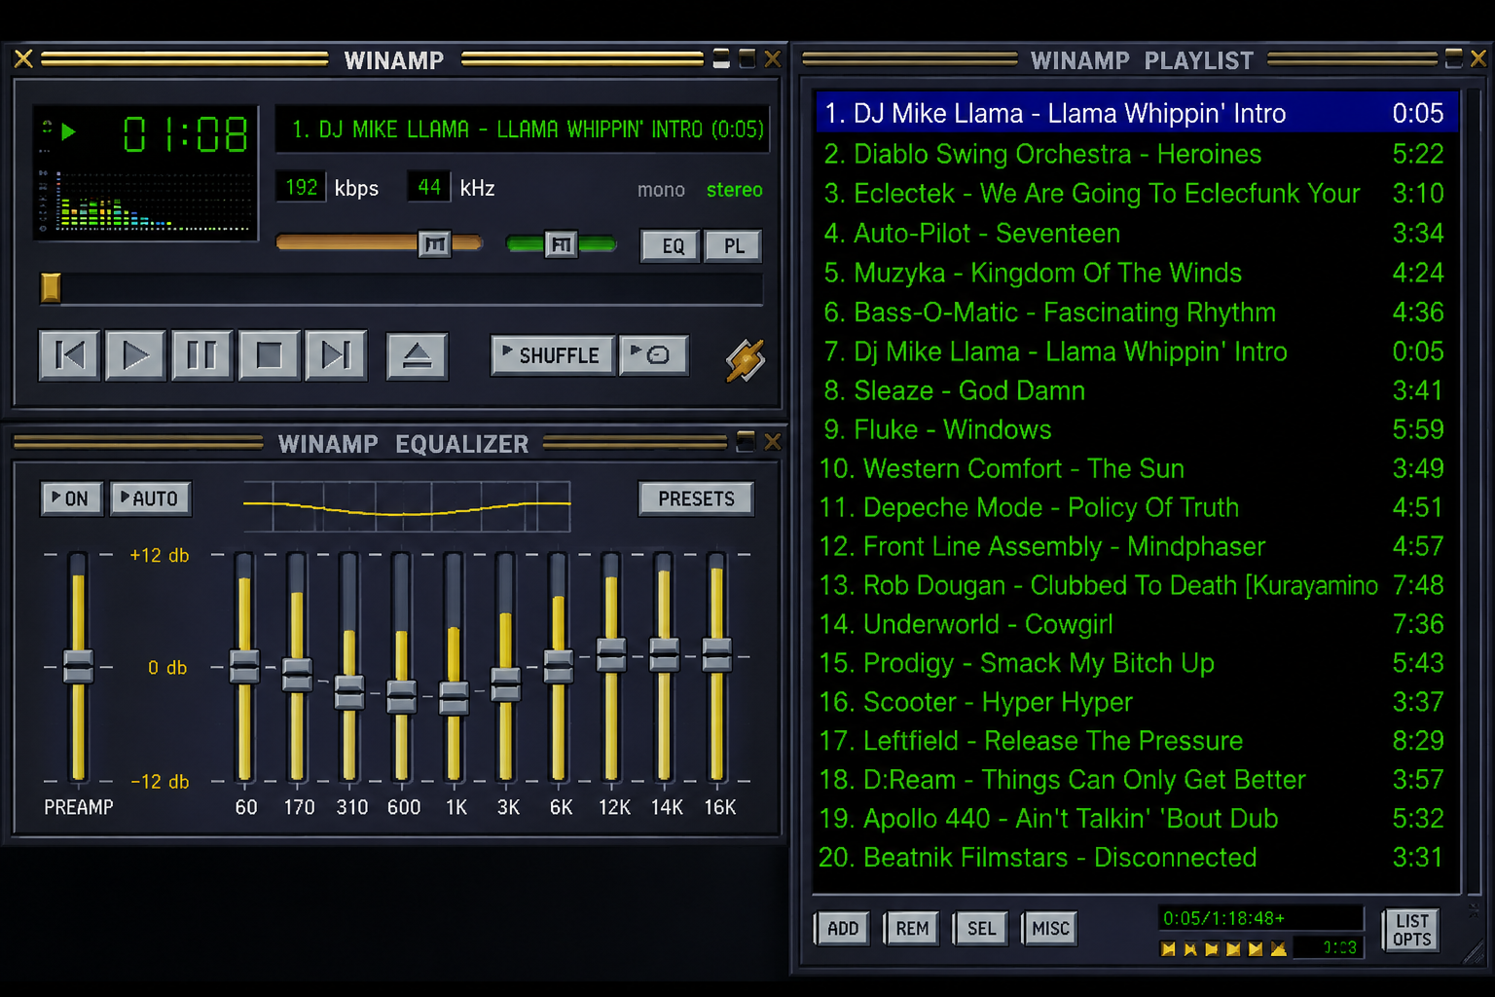
Task: Select Bass-O-Matic - Fascinating Rhythm
Action: pyautogui.click(x=1136, y=313)
